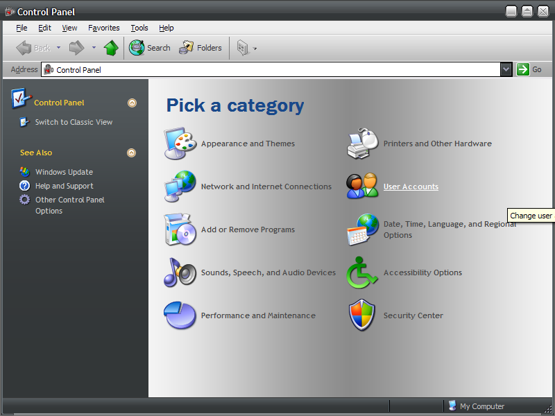Open the Performance and Maintenance pie chart icon
The image size is (555, 416).
point(180,315)
